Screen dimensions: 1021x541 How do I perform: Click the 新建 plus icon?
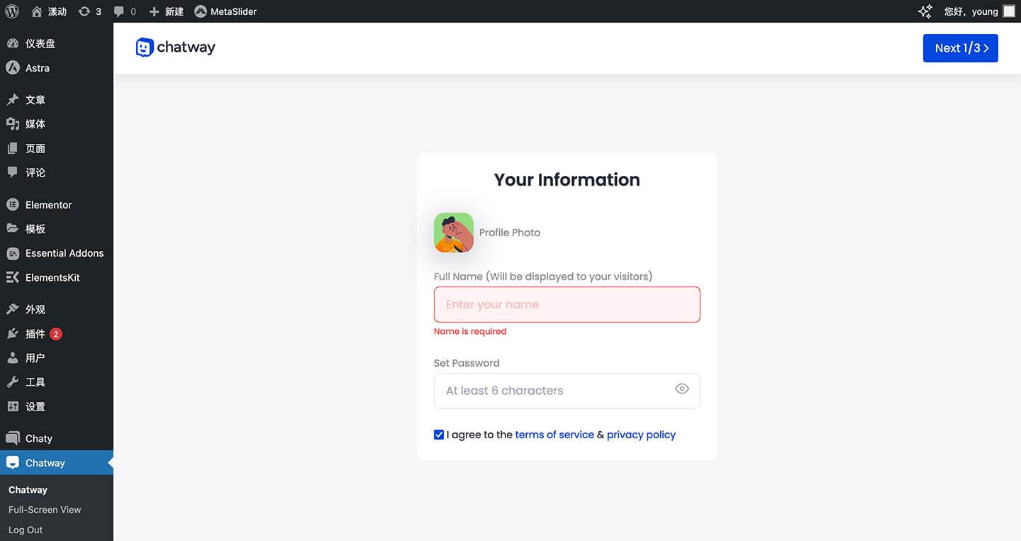(x=154, y=11)
